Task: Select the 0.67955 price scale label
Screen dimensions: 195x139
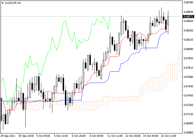Action: (188, 58)
